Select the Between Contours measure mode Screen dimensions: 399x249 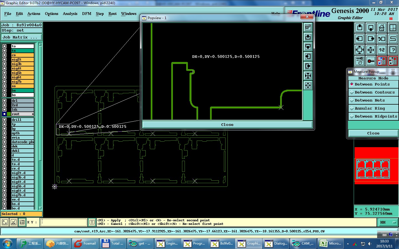[x=373, y=92]
